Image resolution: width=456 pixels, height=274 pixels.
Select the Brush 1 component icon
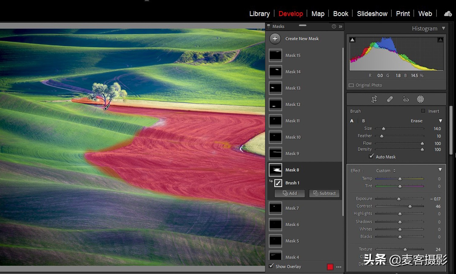pyautogui.click(x=278, y=183)
